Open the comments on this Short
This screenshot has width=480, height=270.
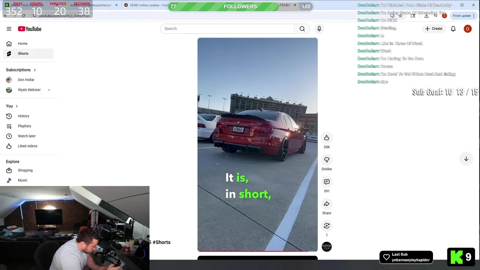point(327,182)
